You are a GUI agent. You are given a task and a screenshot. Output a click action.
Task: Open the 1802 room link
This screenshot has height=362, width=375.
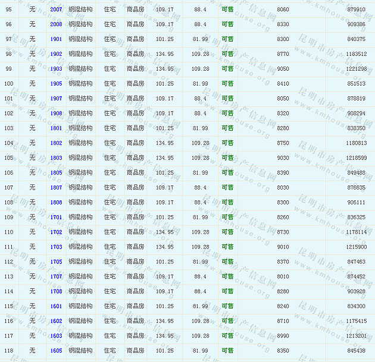click(56, 143)
